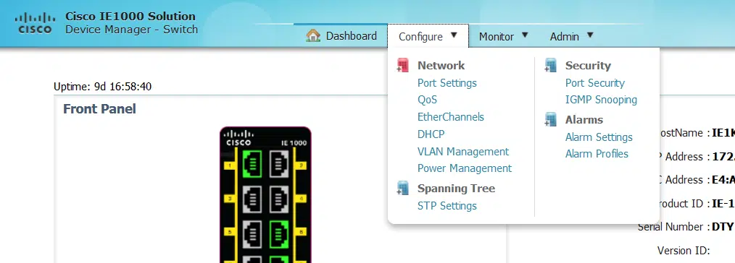The height and width of the screenshot is (263, 735).
Task: Click the Spanning Tree heading
Action: pyautogui.click(x=456, y=189)
